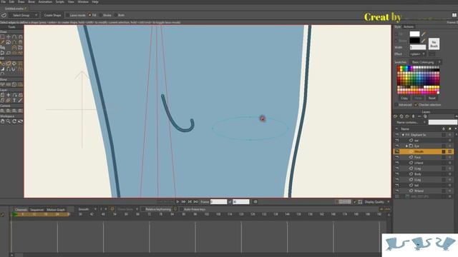Select the highlighted Create Shape fill tool
458x257 pixels.
click(8, 64)
